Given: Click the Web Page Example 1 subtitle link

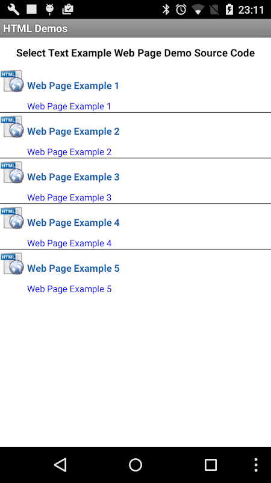Looking at the screenshot, I should pos(69,106).
